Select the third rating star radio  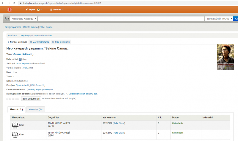point(13,99)
